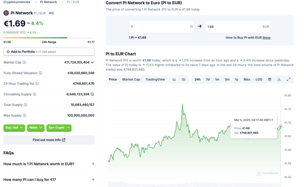Click the star icon in Add to Portfolio

click(8, 52)
